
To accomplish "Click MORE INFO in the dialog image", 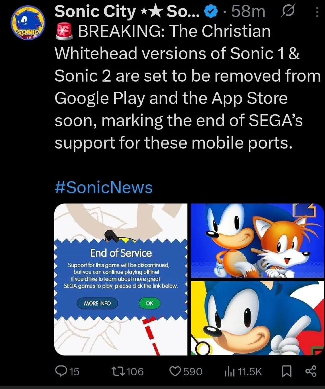I will click(97, 303).
